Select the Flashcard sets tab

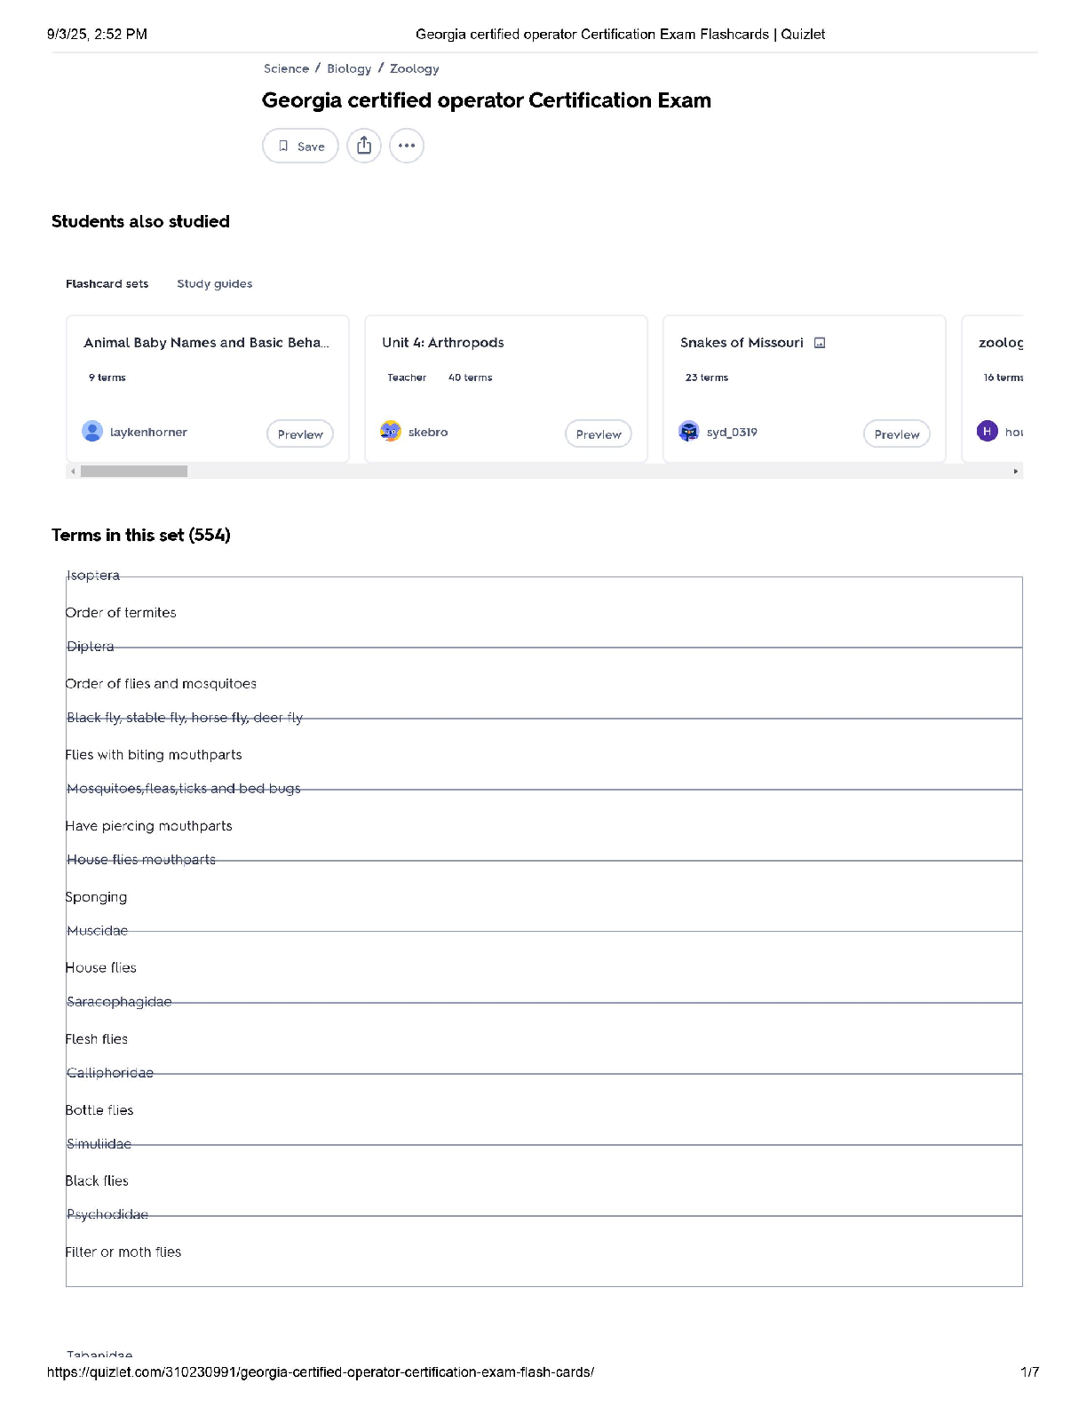tap(107, 284)
